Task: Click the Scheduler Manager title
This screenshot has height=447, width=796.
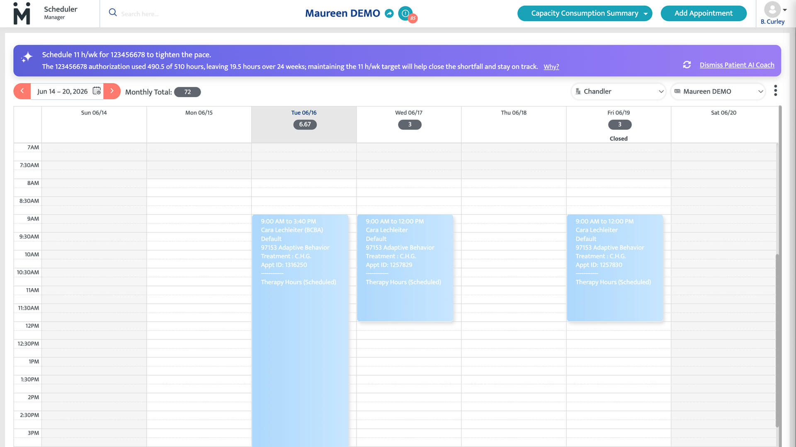Action: (61, 12)
